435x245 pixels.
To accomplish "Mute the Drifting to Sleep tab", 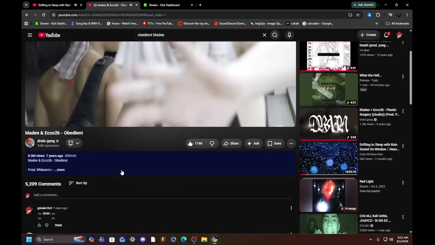I will [75, 5].
